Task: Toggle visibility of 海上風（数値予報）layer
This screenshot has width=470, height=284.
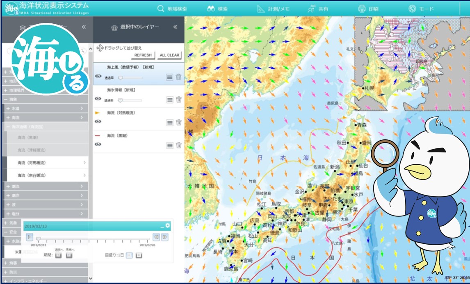Action: click(x=98, y=76)
